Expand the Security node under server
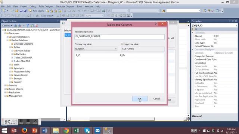This screenshot has width=239, height=134. (5, 85)
